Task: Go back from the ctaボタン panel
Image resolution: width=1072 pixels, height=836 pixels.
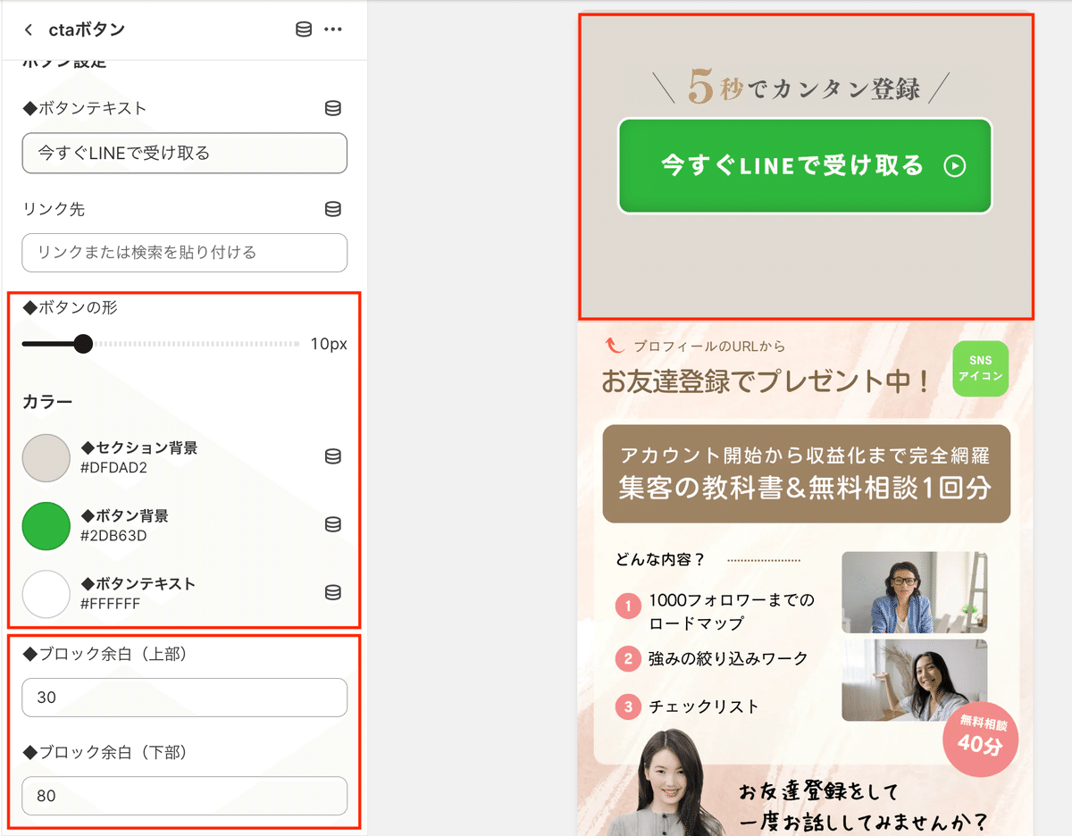Action: point(29,29)
